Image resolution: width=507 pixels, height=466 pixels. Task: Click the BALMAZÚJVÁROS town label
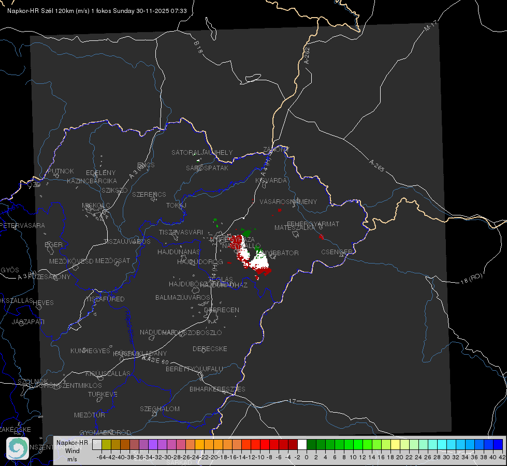[183, 297]
